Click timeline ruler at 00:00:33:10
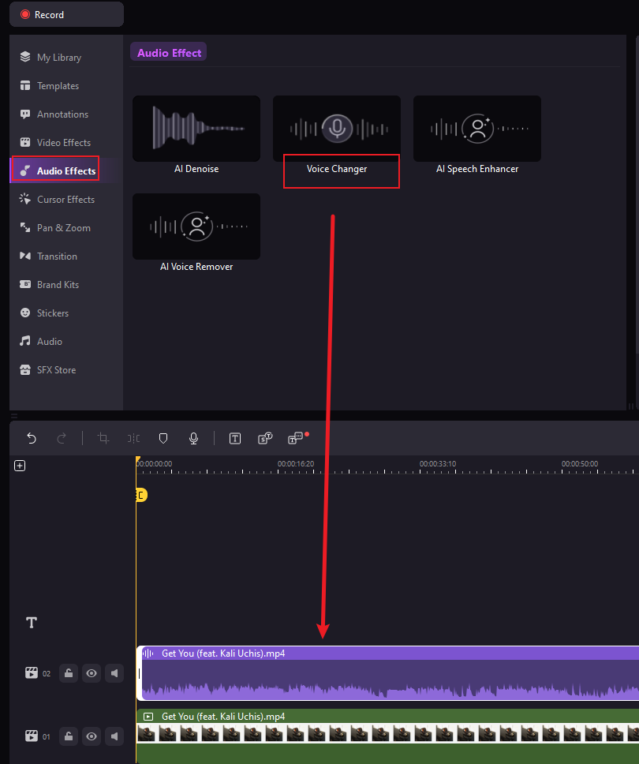Screen dimensions: 639x764 point(438,464)
